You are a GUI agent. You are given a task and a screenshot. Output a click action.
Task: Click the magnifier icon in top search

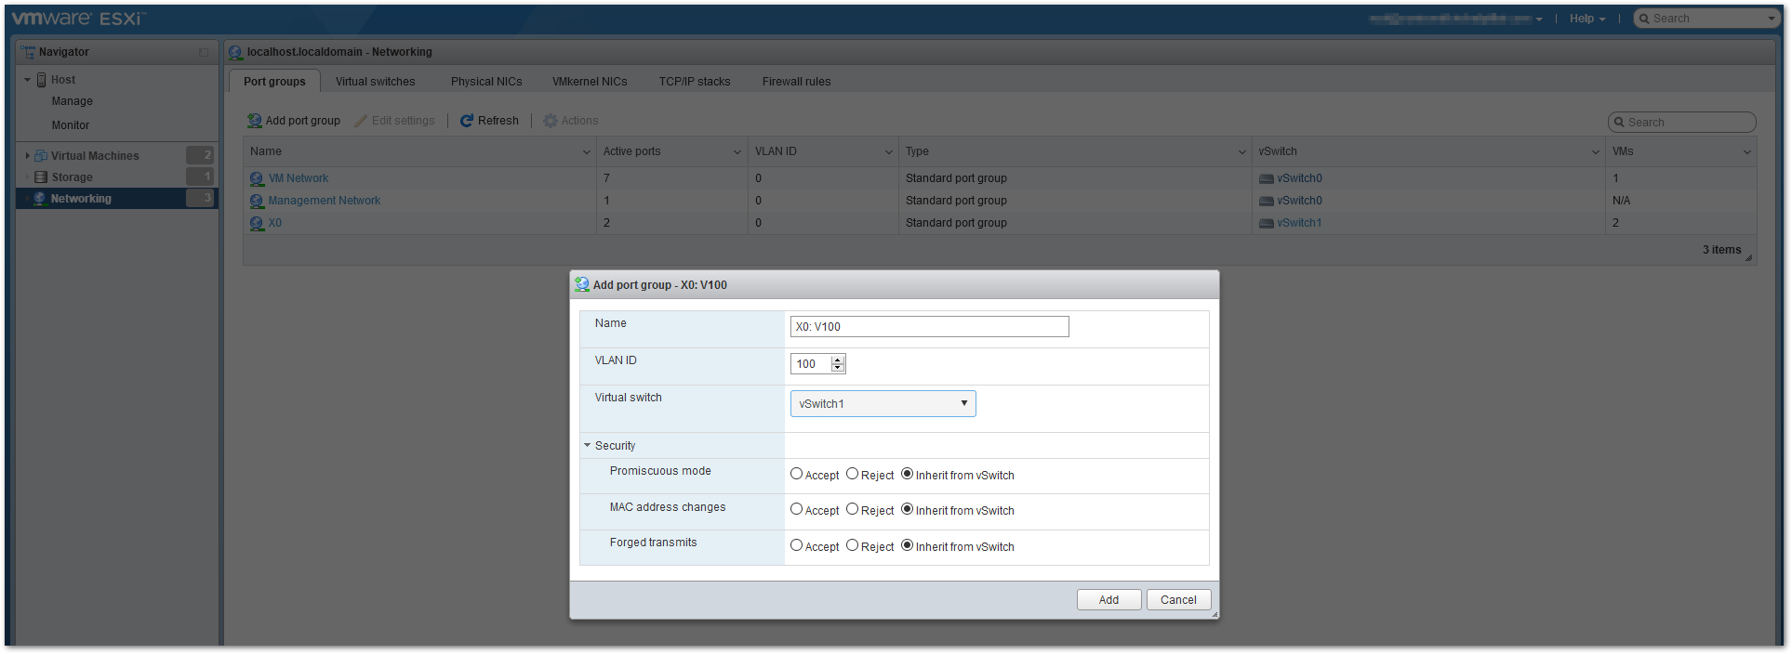coord(1644,19)
